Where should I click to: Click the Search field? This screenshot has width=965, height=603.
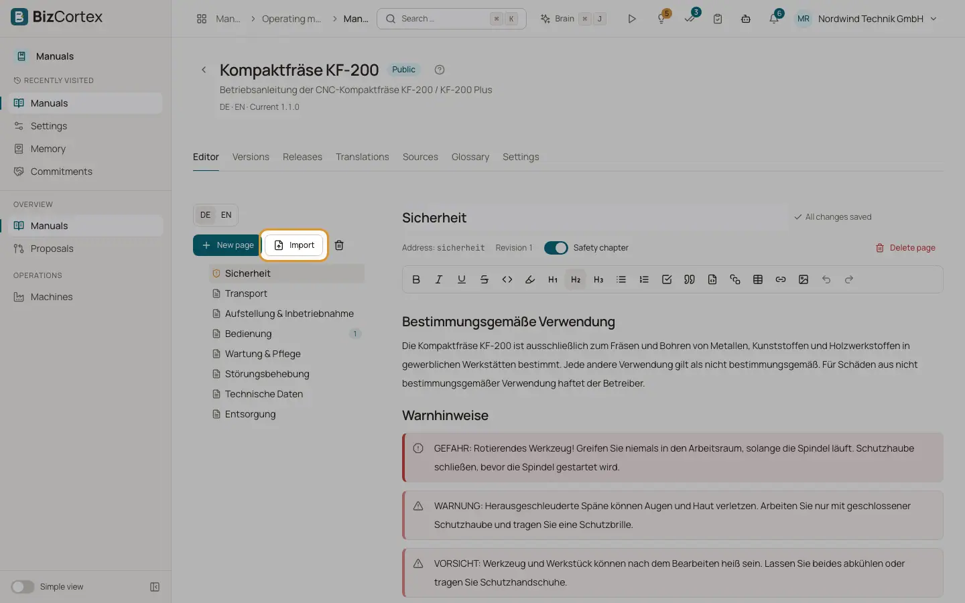452,19
